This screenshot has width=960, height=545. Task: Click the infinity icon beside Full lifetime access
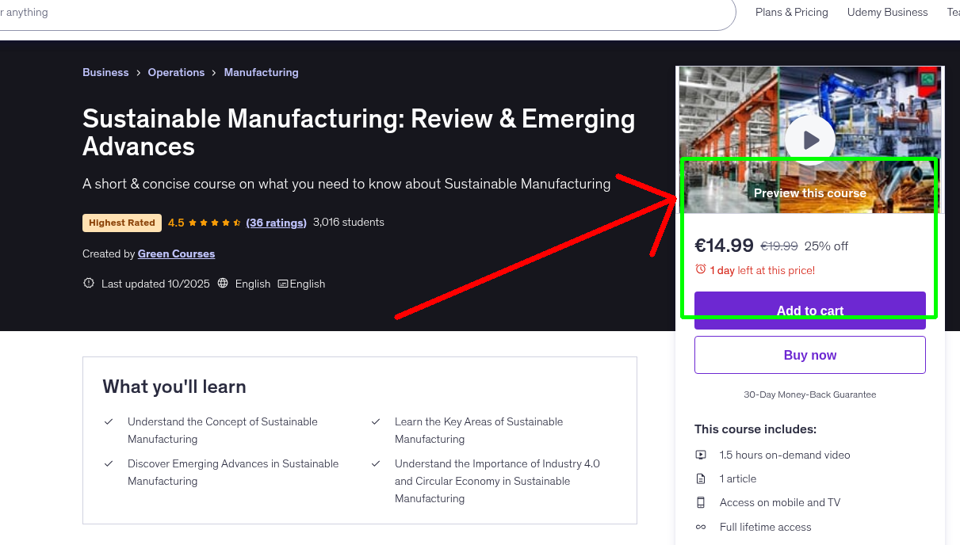(701, 527)
